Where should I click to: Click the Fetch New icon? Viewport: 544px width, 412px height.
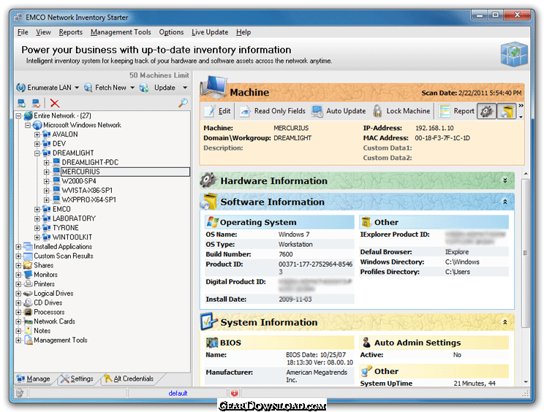tap(88, 88)
